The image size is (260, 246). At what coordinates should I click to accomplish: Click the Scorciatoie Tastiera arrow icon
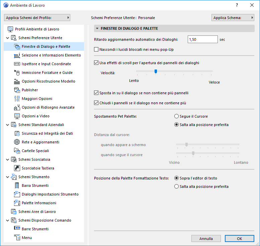[17, 168]
